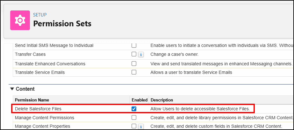
Task: Click info icon beside Manage Content Properties
Action: point(141,126)
